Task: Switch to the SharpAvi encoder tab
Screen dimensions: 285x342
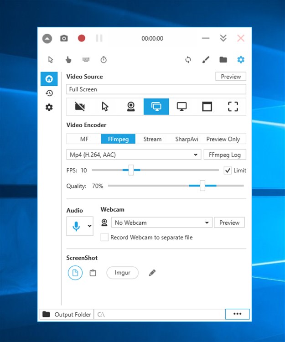Action: (x=187, y=139)
